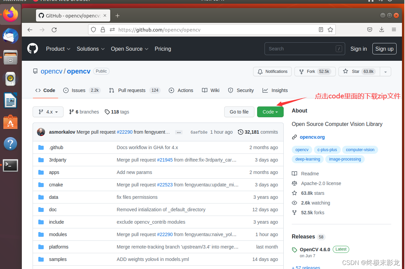Select the Code tab
Image resolution: width=405 pixels, height=269 pixels.
point(45,90)
